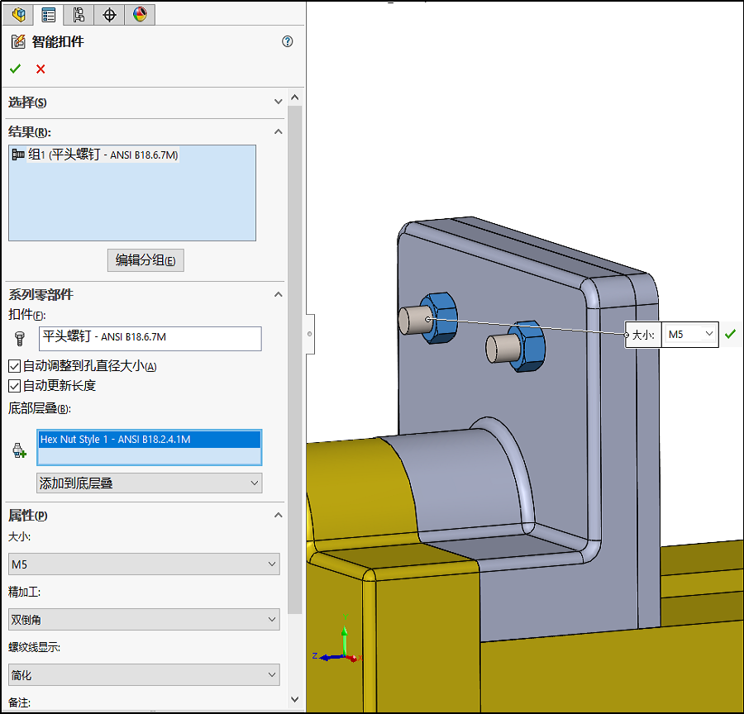Open the FeatureManager design tree tab
744x714 pixels.
[x=19, y=14]
